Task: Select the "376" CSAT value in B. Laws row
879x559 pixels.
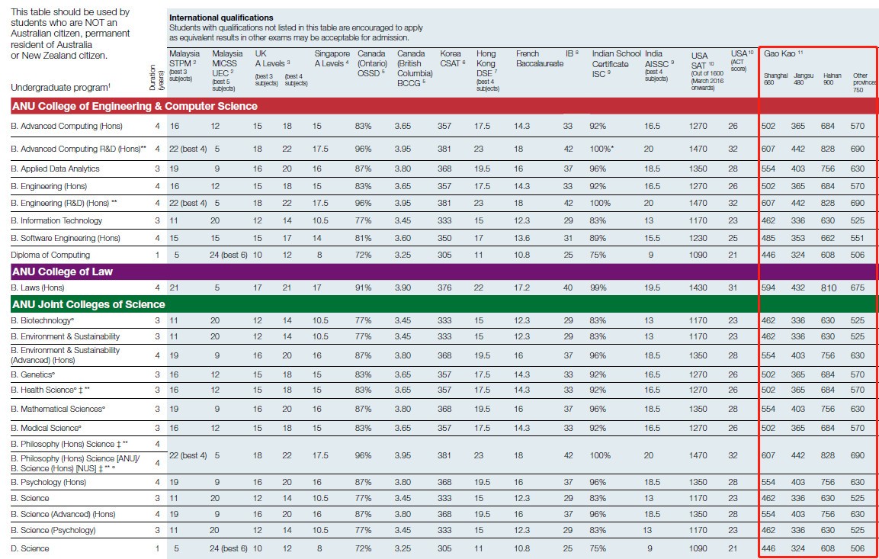Action: coord(444,288)
